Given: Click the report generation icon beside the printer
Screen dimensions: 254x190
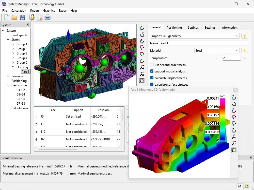Looking at the screenshot, I should pyautogui.click(x=40, y=17).
